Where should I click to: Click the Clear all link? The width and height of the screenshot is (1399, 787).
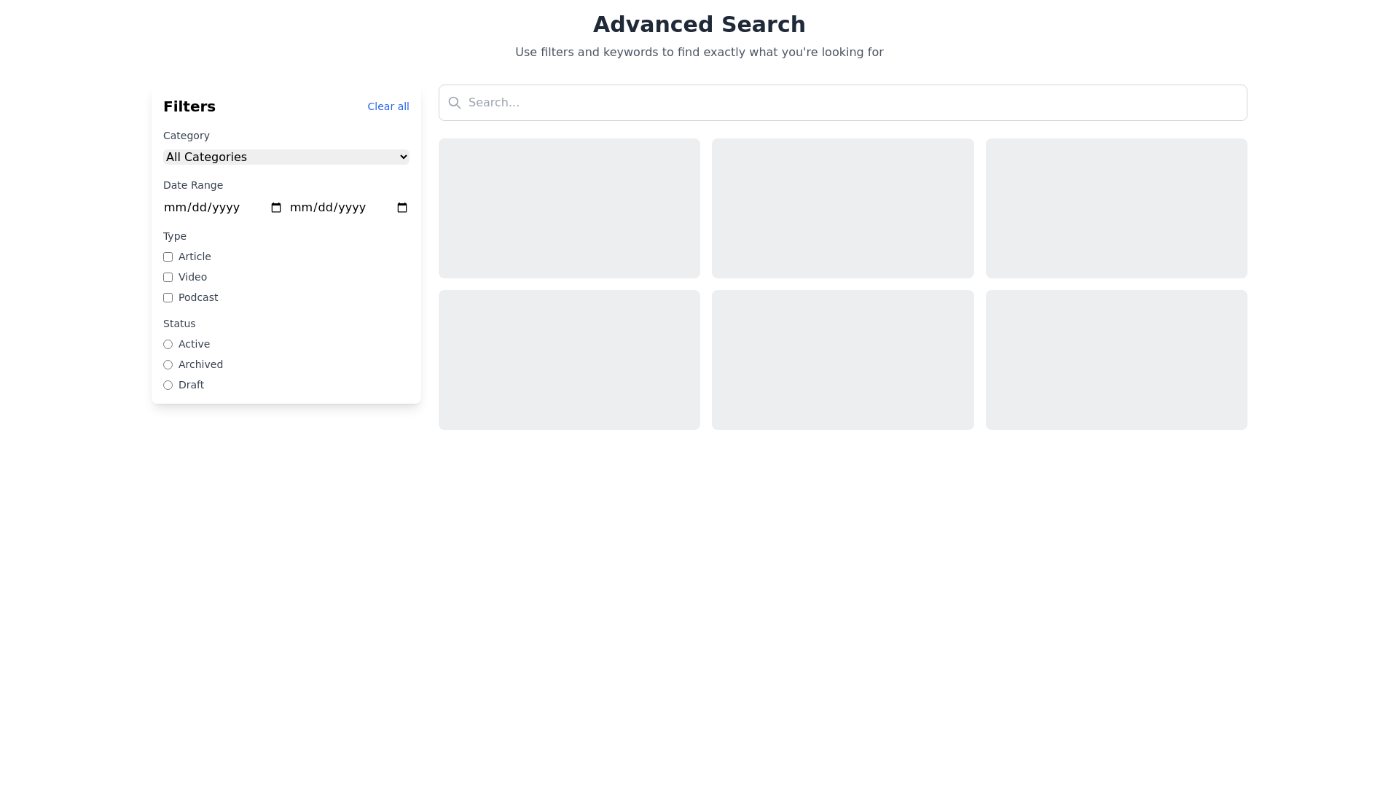pos(388,106)
